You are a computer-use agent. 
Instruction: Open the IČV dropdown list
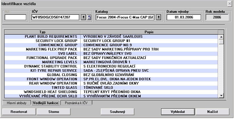84,17
